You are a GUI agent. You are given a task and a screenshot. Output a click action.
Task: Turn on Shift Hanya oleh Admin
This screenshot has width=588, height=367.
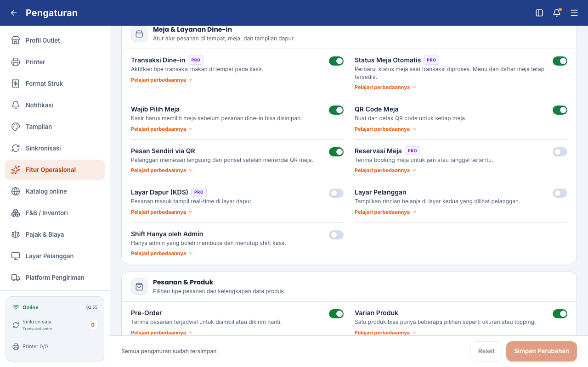pyautogui.click(x=336, y=235)
